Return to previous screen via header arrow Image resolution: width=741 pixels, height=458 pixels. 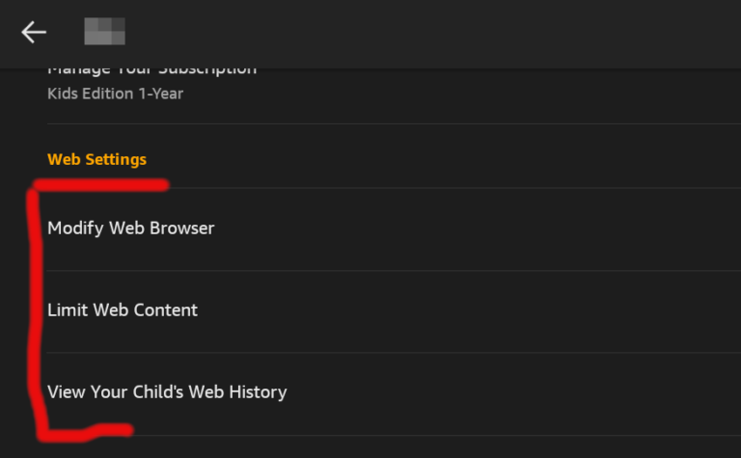pos(34,33)
